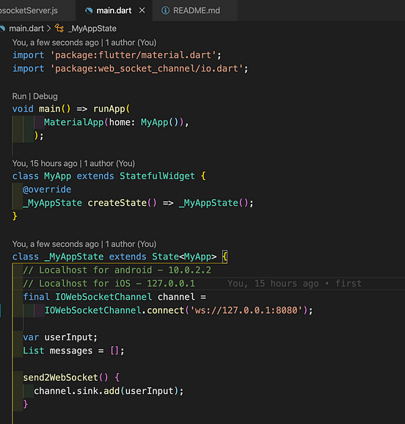Viewport: 405px width, 424px height.
Task: Click the runApp call
Action: tap(109, 109)
